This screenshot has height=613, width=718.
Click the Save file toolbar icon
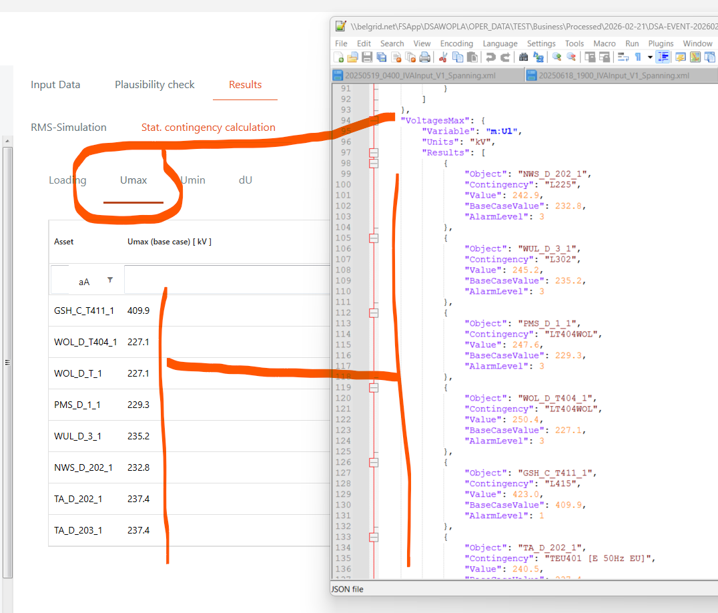368,57
